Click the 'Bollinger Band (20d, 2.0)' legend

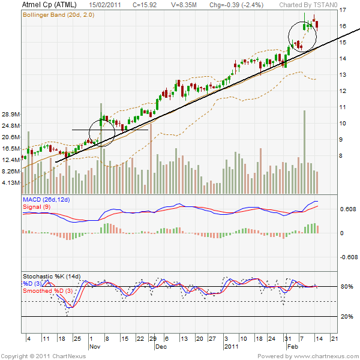[59, 15]
